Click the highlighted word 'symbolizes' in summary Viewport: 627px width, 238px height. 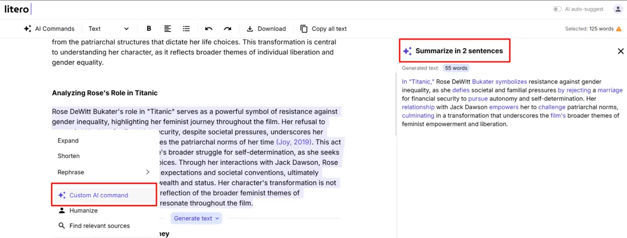point(511,82)
